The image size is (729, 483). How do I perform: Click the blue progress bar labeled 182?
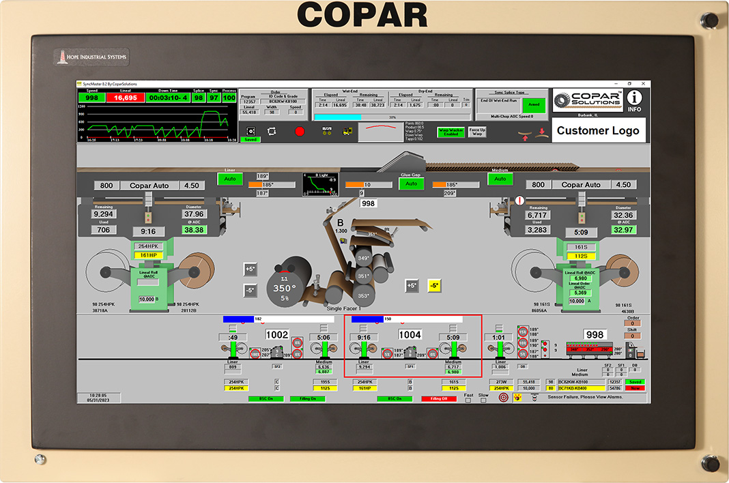278,319
